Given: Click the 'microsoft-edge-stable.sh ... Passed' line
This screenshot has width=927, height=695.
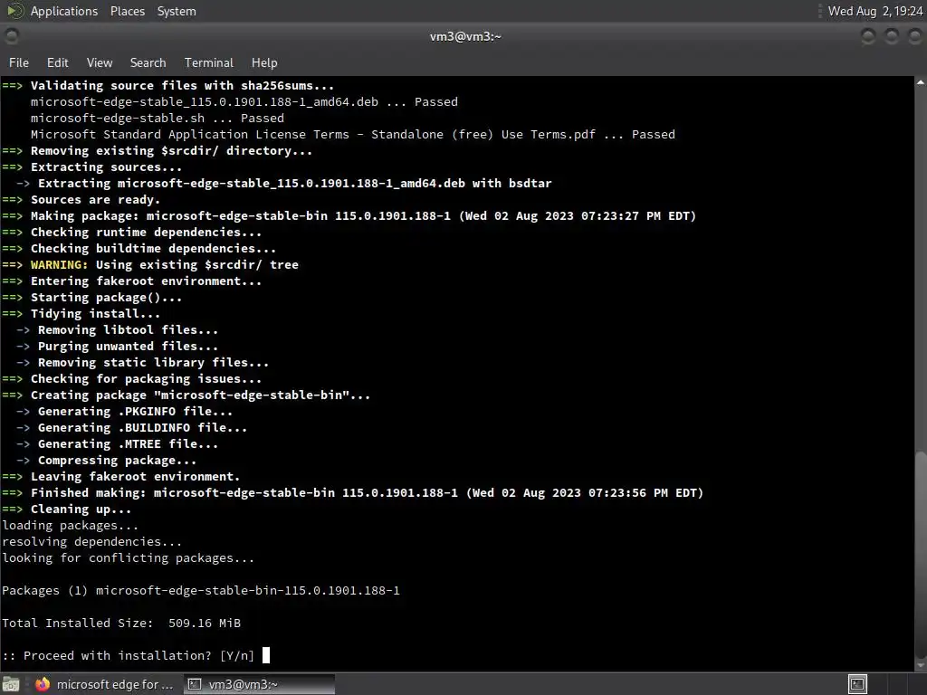Looking at the screenshot, I should 158,119.
